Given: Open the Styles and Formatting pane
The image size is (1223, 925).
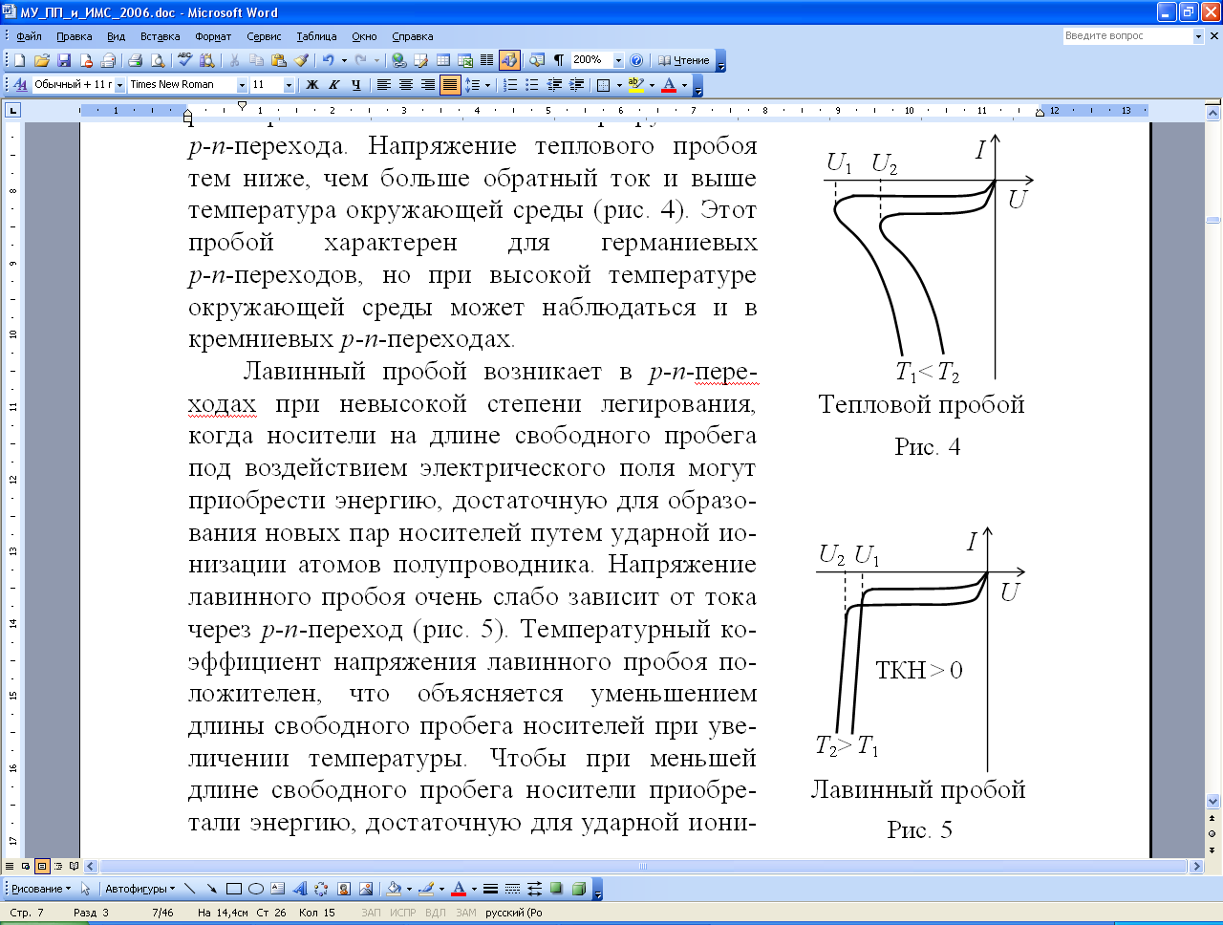Looking at the screenshot, I should point(20,85).
